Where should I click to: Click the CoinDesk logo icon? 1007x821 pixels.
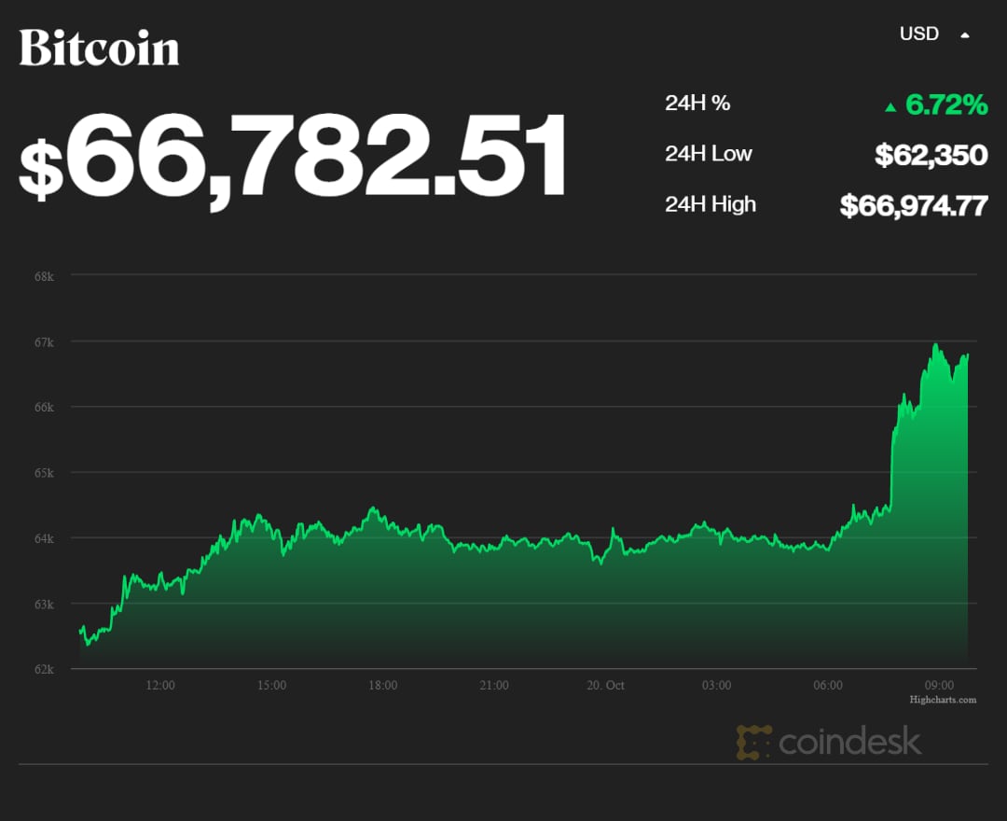tap(753, 742)
